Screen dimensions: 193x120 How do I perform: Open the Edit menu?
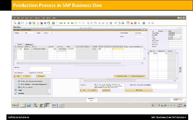(x=18, y=18)
